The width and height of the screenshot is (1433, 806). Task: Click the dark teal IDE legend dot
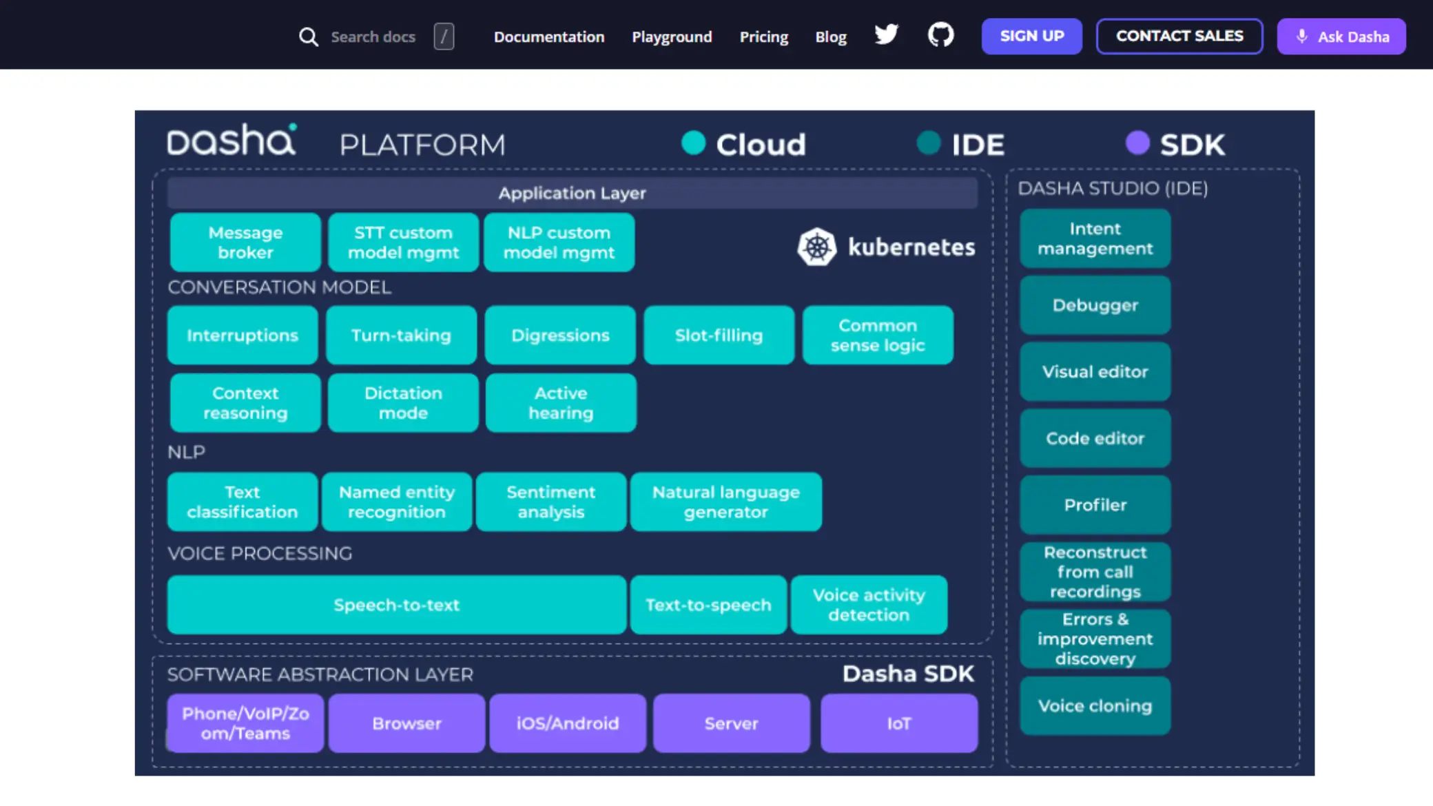tap(928, 143)
